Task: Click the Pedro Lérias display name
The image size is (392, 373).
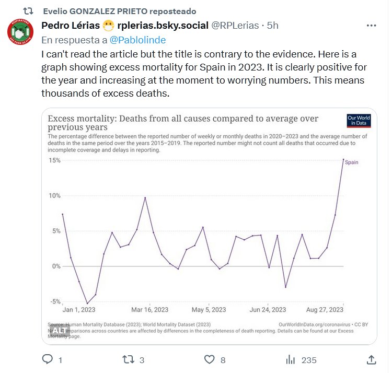Action: 71,25
